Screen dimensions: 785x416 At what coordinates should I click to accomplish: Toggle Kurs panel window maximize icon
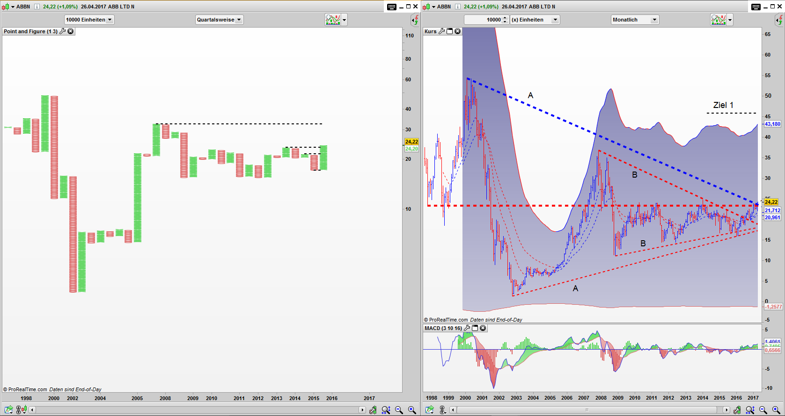point(450,31)
